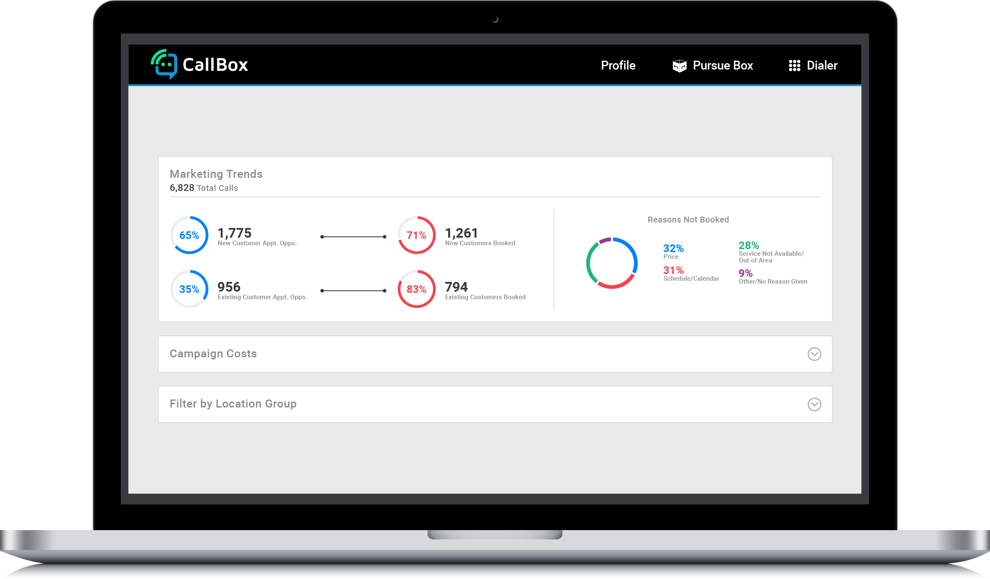Expand Filter by Location Group chevron
The height and width of the screenshot is (579, 990).
tap(814, 405)
